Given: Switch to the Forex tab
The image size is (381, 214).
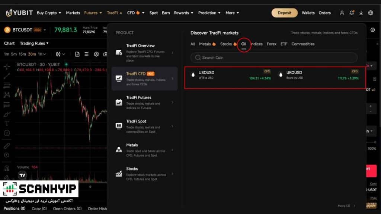Looking at the screenshot, I should click(271, 44).
